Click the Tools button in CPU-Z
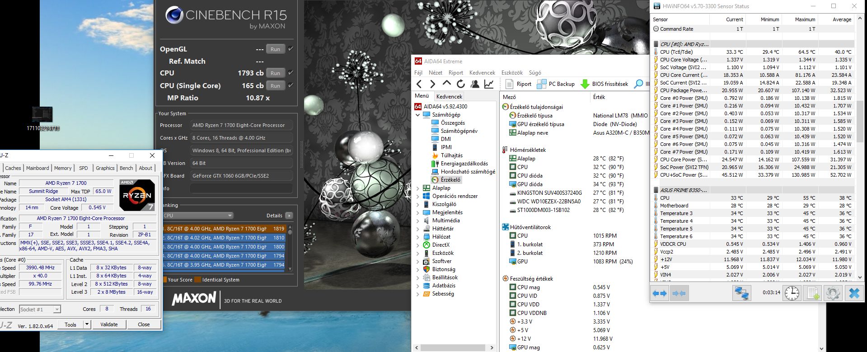This screenshot has height=352, width=867. point(70,324)
